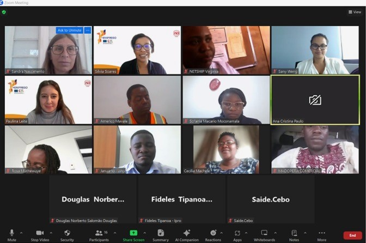Expand audio options arrow beside Mute
The image size is (366, 243).
pyautogui.click(x=21, y=233)
